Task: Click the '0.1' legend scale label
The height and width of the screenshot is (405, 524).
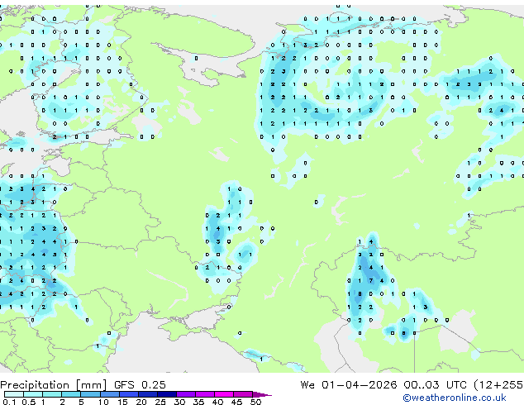Action: point(9,402)
